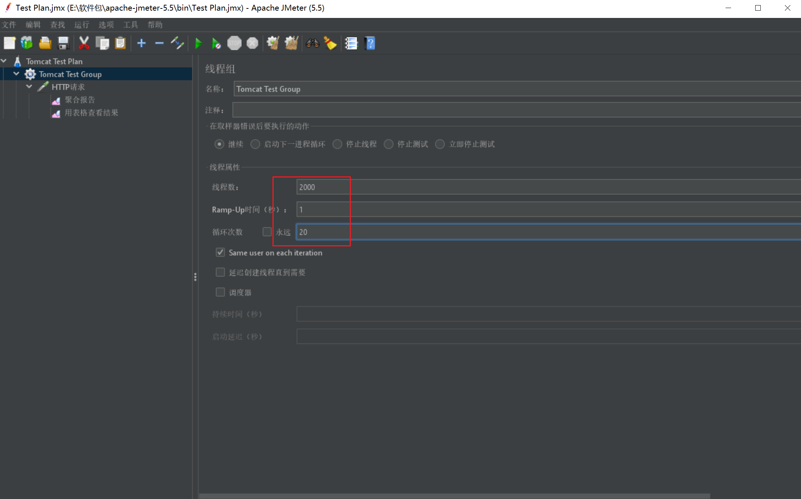Select the 立即停止测试 radio button

click(440, 144)
